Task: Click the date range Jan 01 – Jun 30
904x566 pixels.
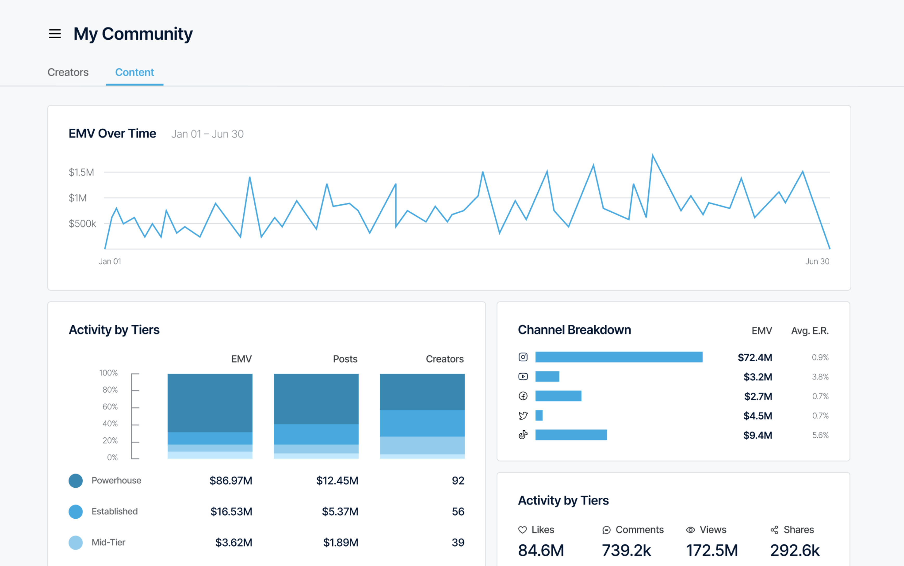Action: coord(207,134)
